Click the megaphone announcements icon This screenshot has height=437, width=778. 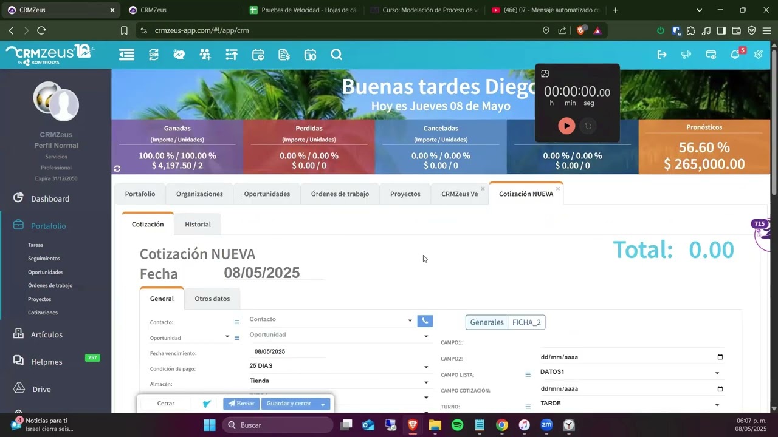click(686, 55)
